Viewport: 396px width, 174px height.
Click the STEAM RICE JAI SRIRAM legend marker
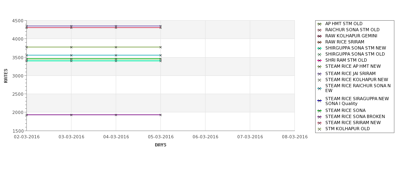(x=320, y=74)
